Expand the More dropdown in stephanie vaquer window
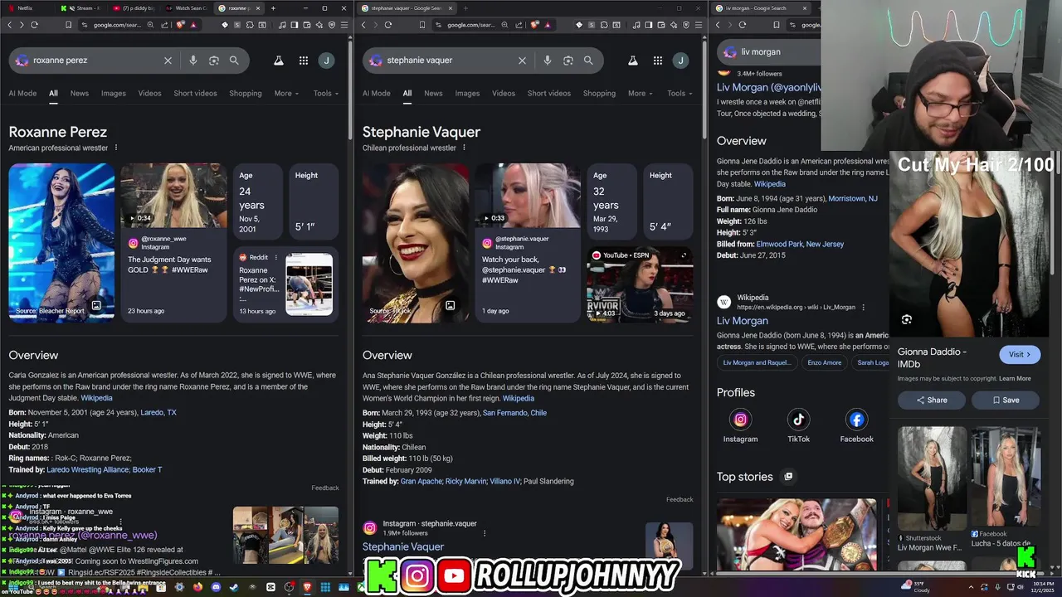The image size is (1062, 597). [x=641, y=94]
